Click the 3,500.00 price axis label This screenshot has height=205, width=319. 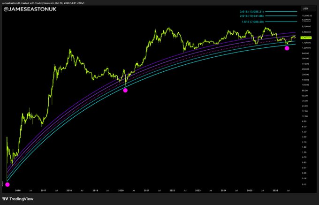[307, 32]
